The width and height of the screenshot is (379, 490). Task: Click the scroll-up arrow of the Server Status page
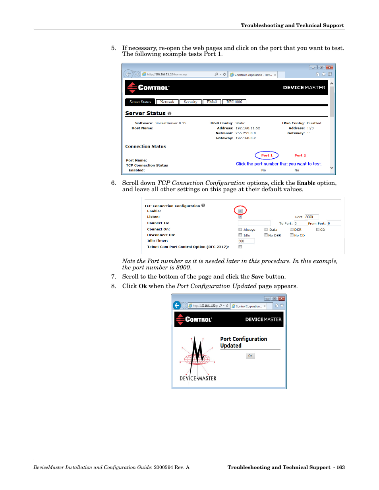(x=332, y=84)
